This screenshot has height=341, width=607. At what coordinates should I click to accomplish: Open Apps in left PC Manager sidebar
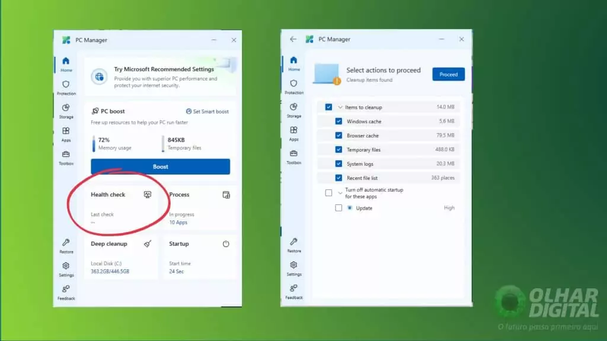(x=66, y=134)
